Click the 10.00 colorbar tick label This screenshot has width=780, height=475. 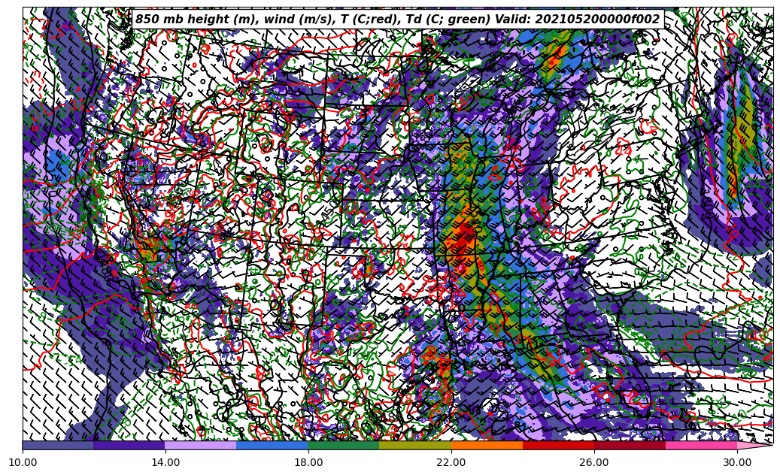click(23, 463)
